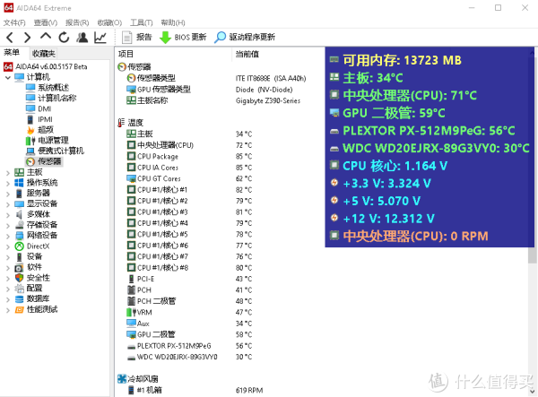
Task: Click the shield icon for 安全性
Action: [19, 278]
